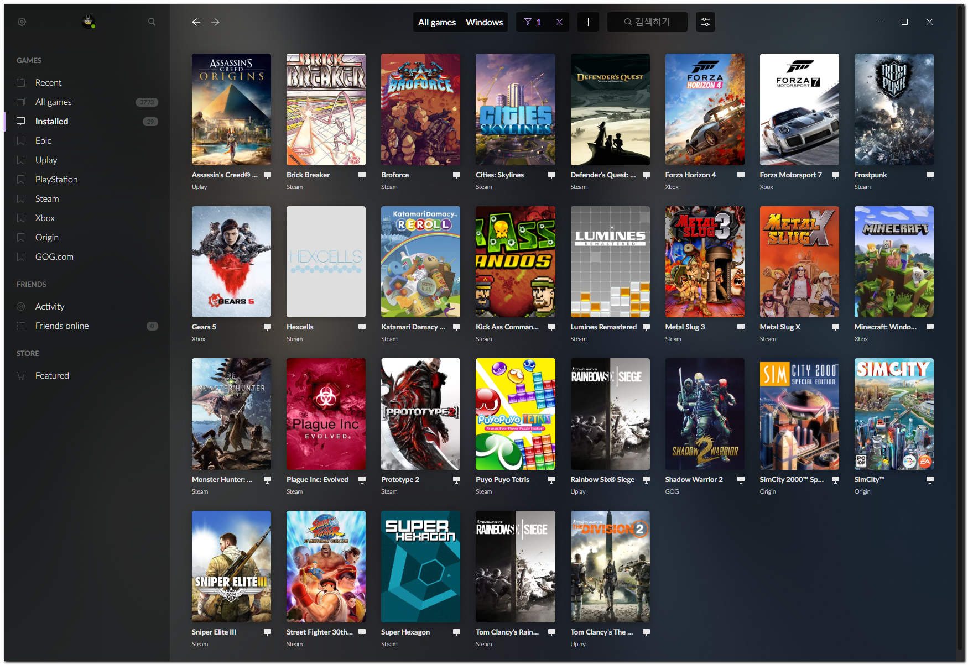
Task: Click the installed monitor icon for Shadow Warrior 2
Action: tap(741, 480)
